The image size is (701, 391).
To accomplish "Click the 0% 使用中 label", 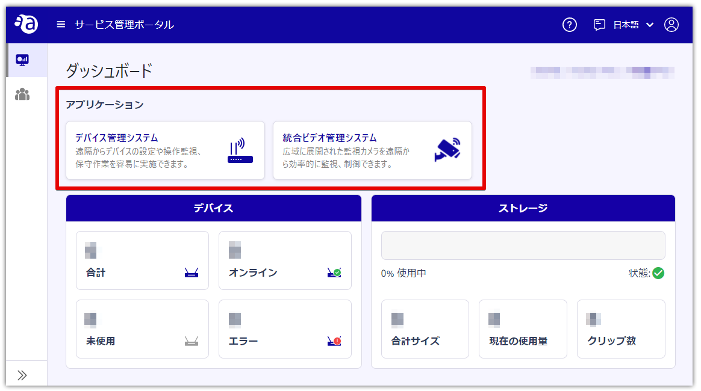I will click(403, 273).
